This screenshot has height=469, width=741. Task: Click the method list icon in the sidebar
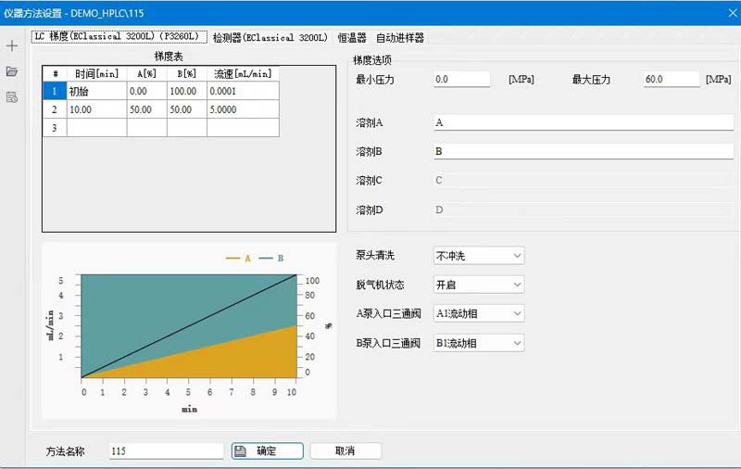click(x=12, y=97)
